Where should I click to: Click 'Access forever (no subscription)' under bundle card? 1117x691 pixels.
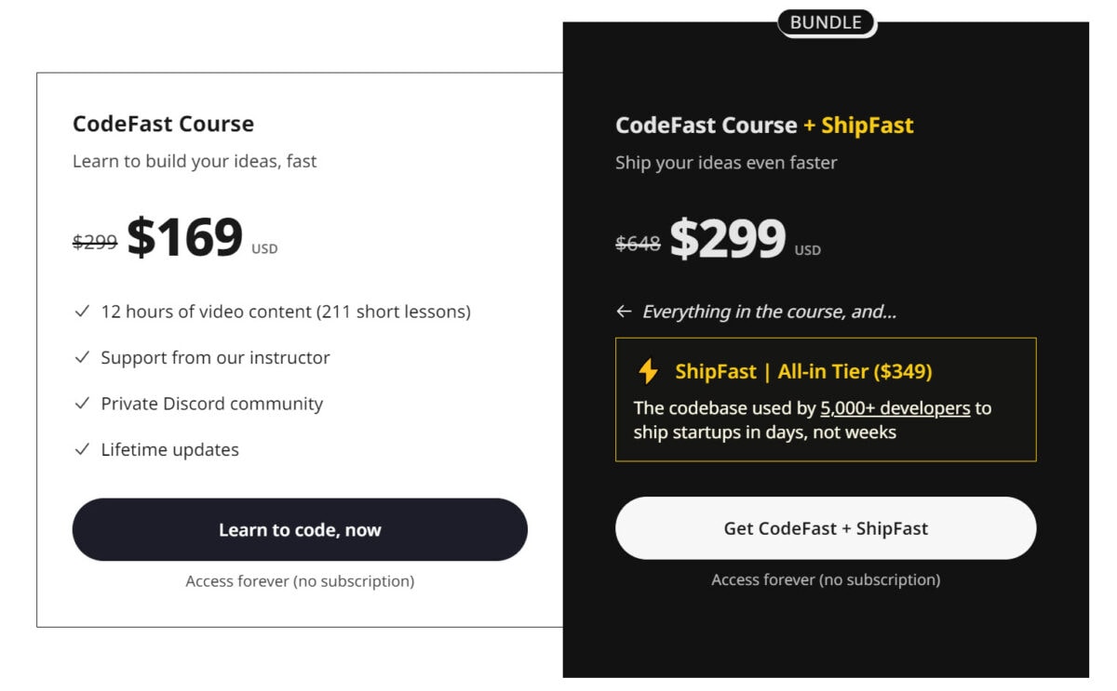tap(826, 579)
